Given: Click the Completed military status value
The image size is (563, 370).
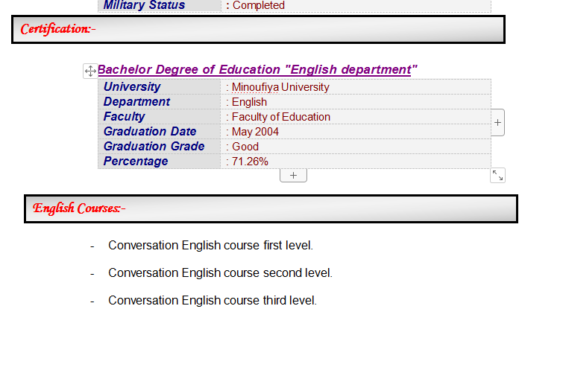Looking at the screenshot, I should [259, 5].
